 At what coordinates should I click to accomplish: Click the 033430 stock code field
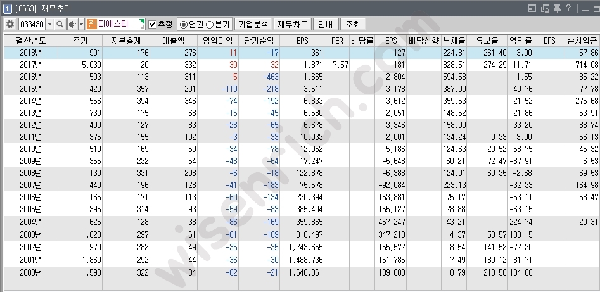32,24
